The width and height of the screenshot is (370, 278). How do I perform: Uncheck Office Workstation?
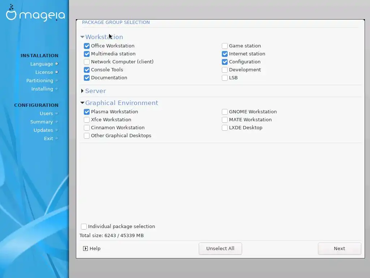87,46
